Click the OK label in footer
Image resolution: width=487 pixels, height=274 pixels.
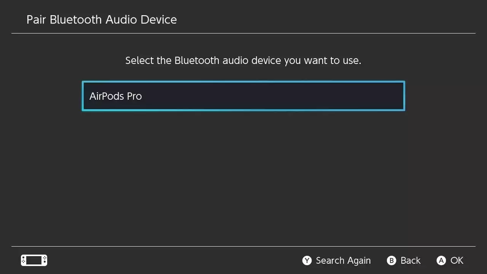tap(457, 261)
